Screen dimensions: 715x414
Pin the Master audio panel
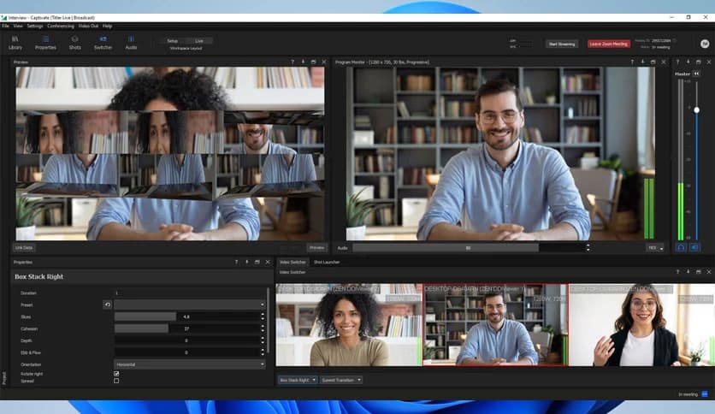tap(688, 62)
